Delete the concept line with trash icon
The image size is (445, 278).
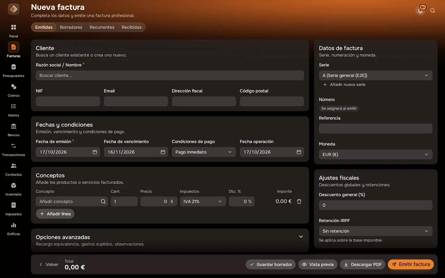click(299, 202)
